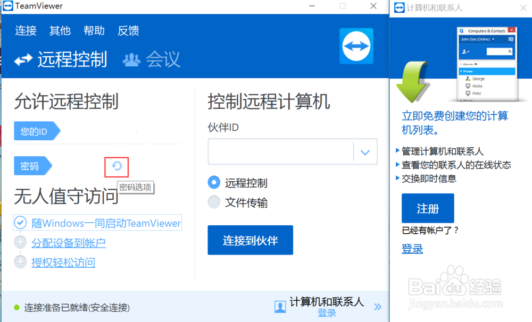Click the 控制远程计算机 heading
The height and width of the screenshot is (322, 532).
click(269, 101)
